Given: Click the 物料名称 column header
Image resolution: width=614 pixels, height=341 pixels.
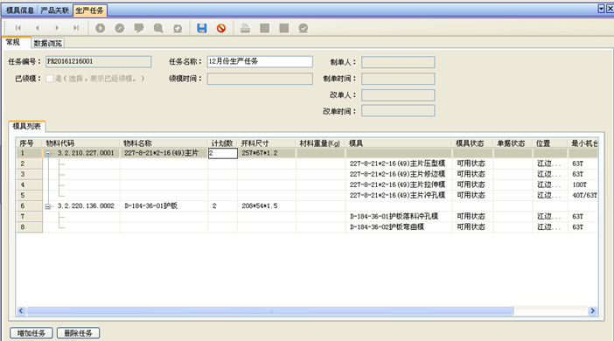Looking at the screenshot, I should point(164,143).
